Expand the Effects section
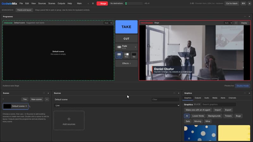 click(126, 63)
